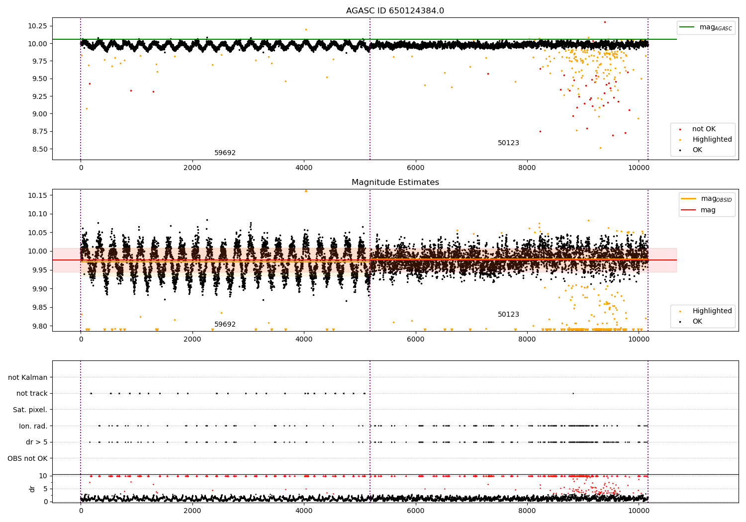
Task: Click y-tick "10.10" in Magnitude Estimates plot
Action: click(x=37, y=214)
